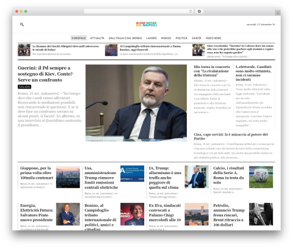Click Campidoglio ticker thumbnail
This screenshot has height=248, width=293.
[x=111, y=50]
